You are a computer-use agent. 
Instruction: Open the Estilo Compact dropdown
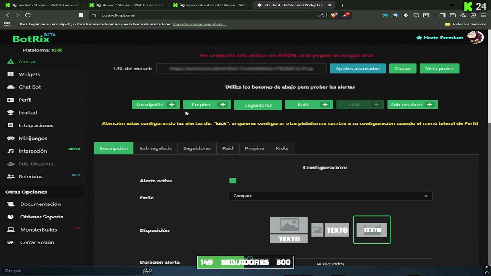click(x=330, y=196)
